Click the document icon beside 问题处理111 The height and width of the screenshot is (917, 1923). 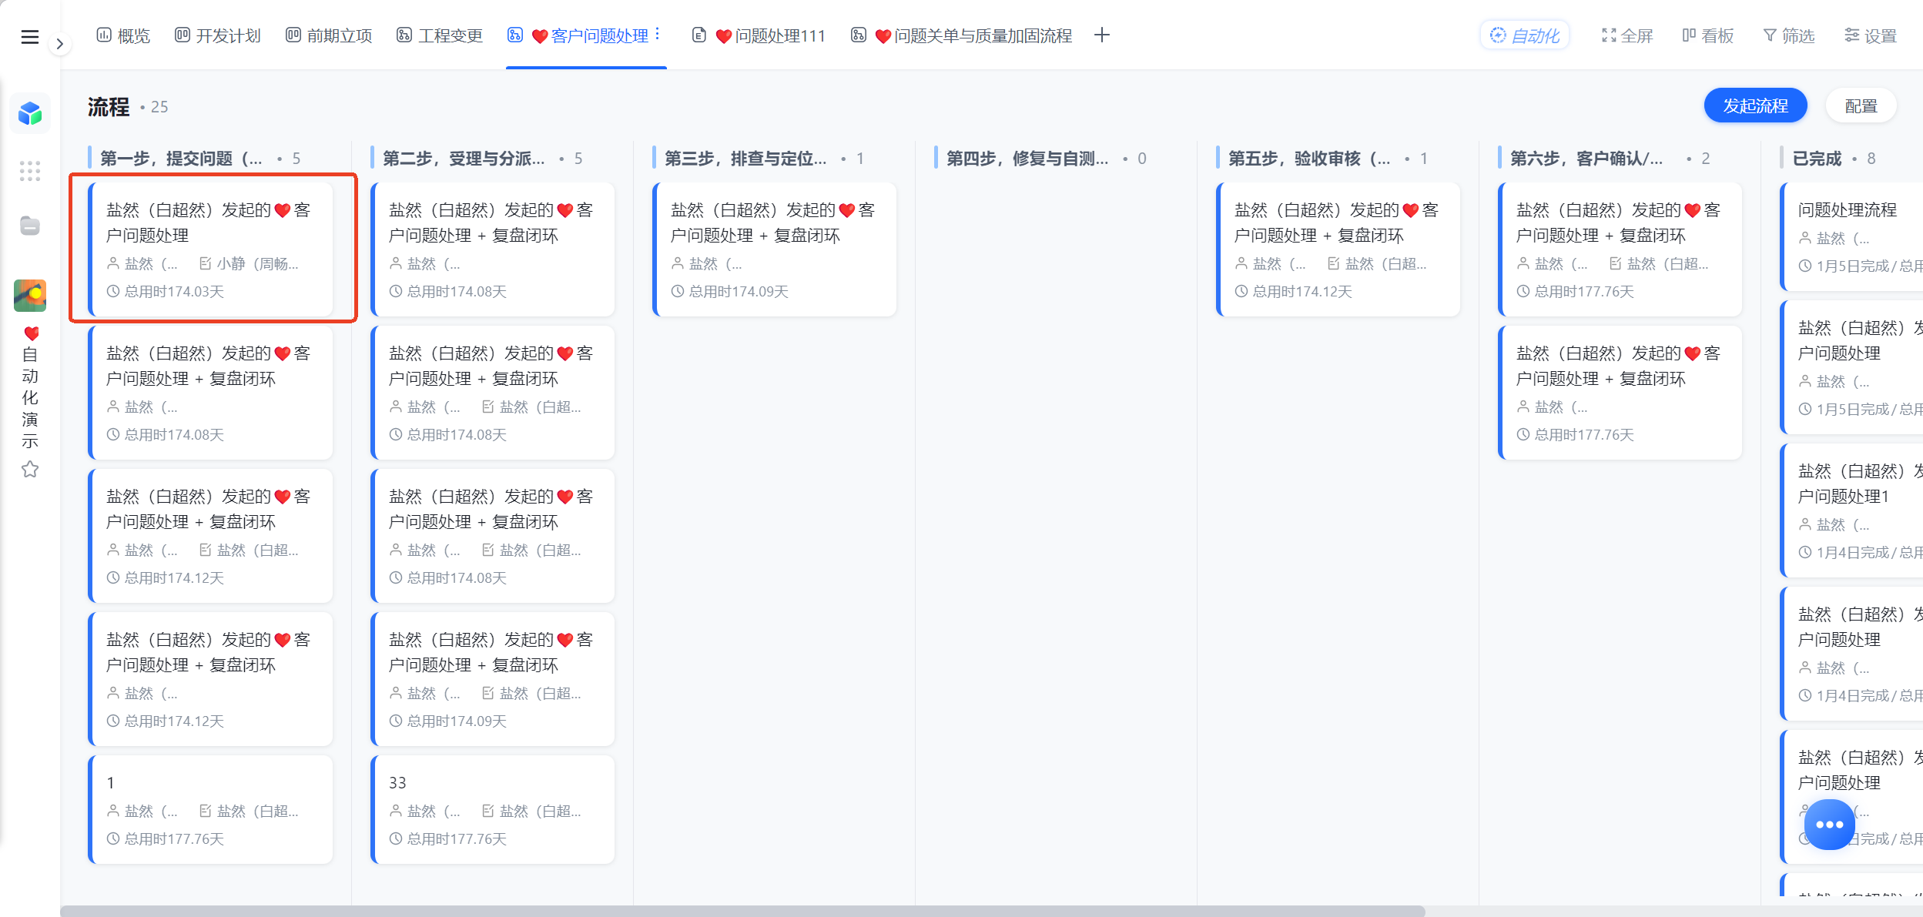coord(699,35)
